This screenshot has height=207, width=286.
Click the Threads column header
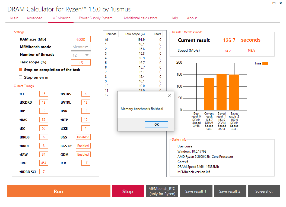111,34
